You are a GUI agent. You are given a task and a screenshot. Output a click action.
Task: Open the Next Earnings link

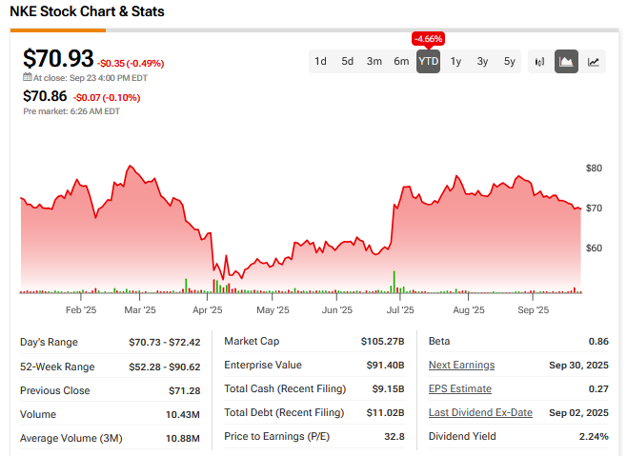(461, 365)
